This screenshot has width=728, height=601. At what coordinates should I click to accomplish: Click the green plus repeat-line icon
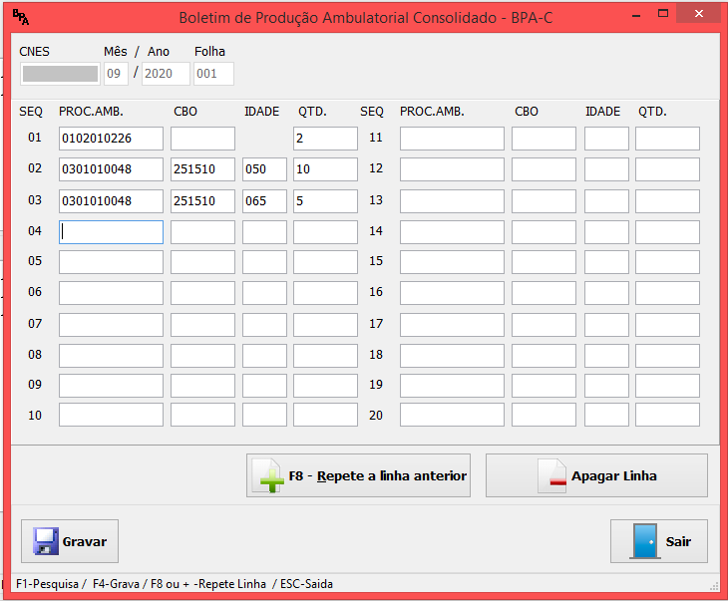(x=269, y=476)
